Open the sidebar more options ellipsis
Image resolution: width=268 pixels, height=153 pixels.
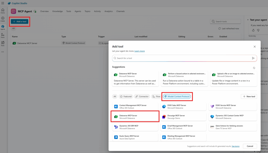3,52
